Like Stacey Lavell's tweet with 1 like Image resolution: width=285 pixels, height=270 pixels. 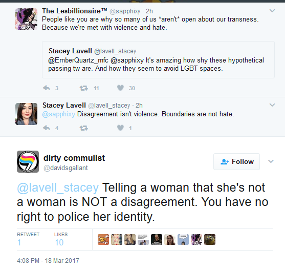(x=120, y=128)
